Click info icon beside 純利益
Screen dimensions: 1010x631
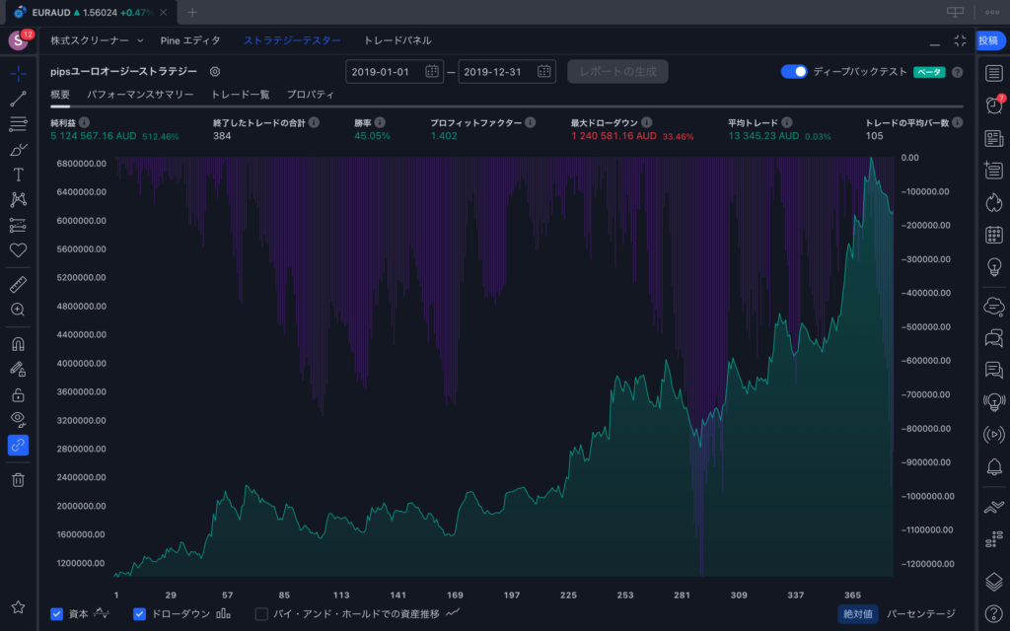click(85, 122)
